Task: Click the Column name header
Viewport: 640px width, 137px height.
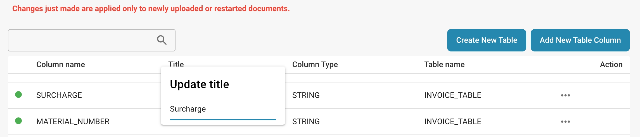Action: (x=61, y=65)
